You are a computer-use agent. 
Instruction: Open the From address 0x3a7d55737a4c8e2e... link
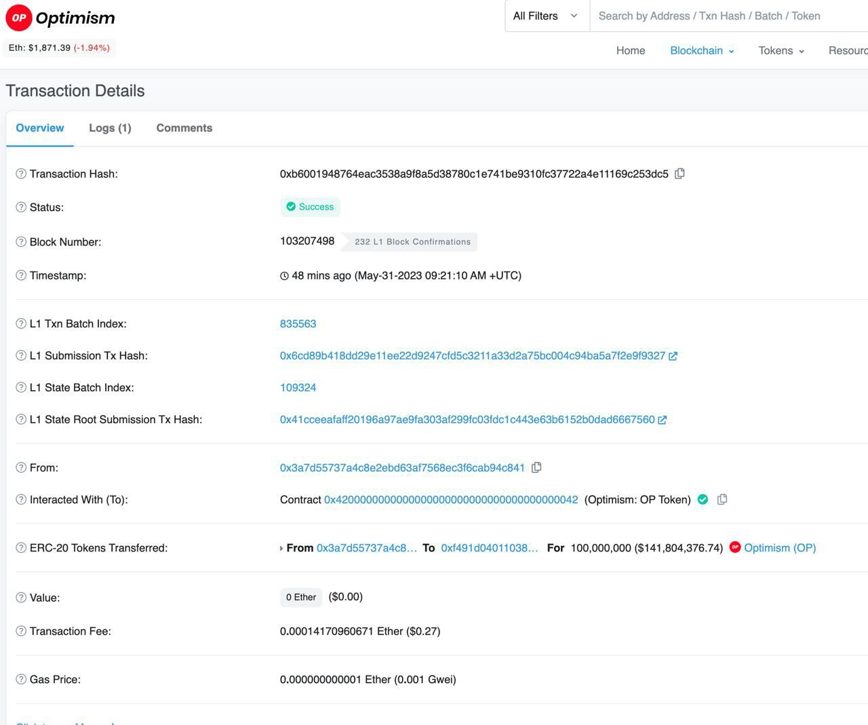coord(402,467)
